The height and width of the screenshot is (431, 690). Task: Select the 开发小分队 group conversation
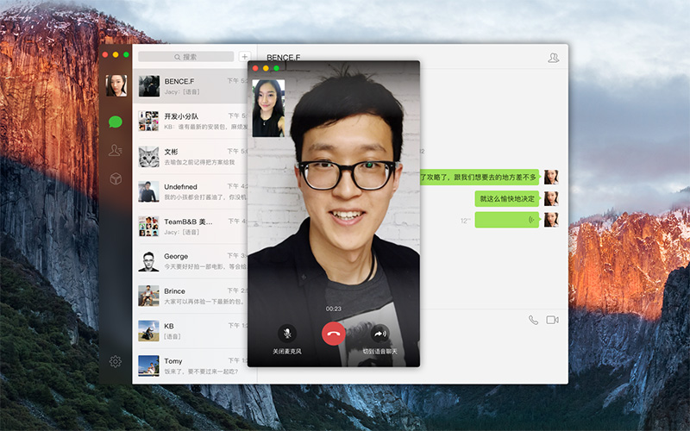[190, 121]
